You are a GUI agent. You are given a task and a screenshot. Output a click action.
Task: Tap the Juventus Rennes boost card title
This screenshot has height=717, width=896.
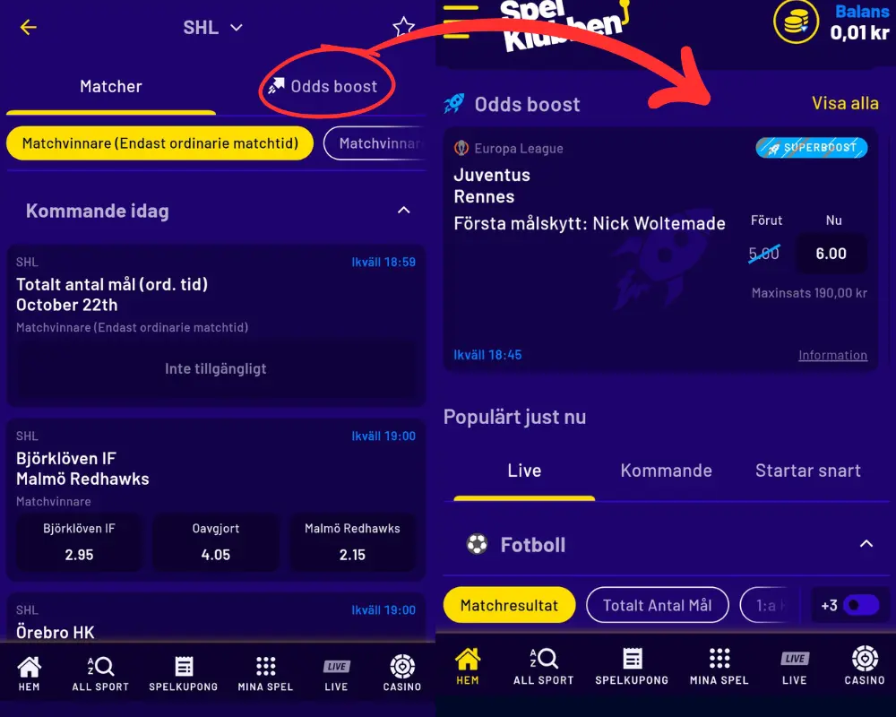tap(492, 186)
